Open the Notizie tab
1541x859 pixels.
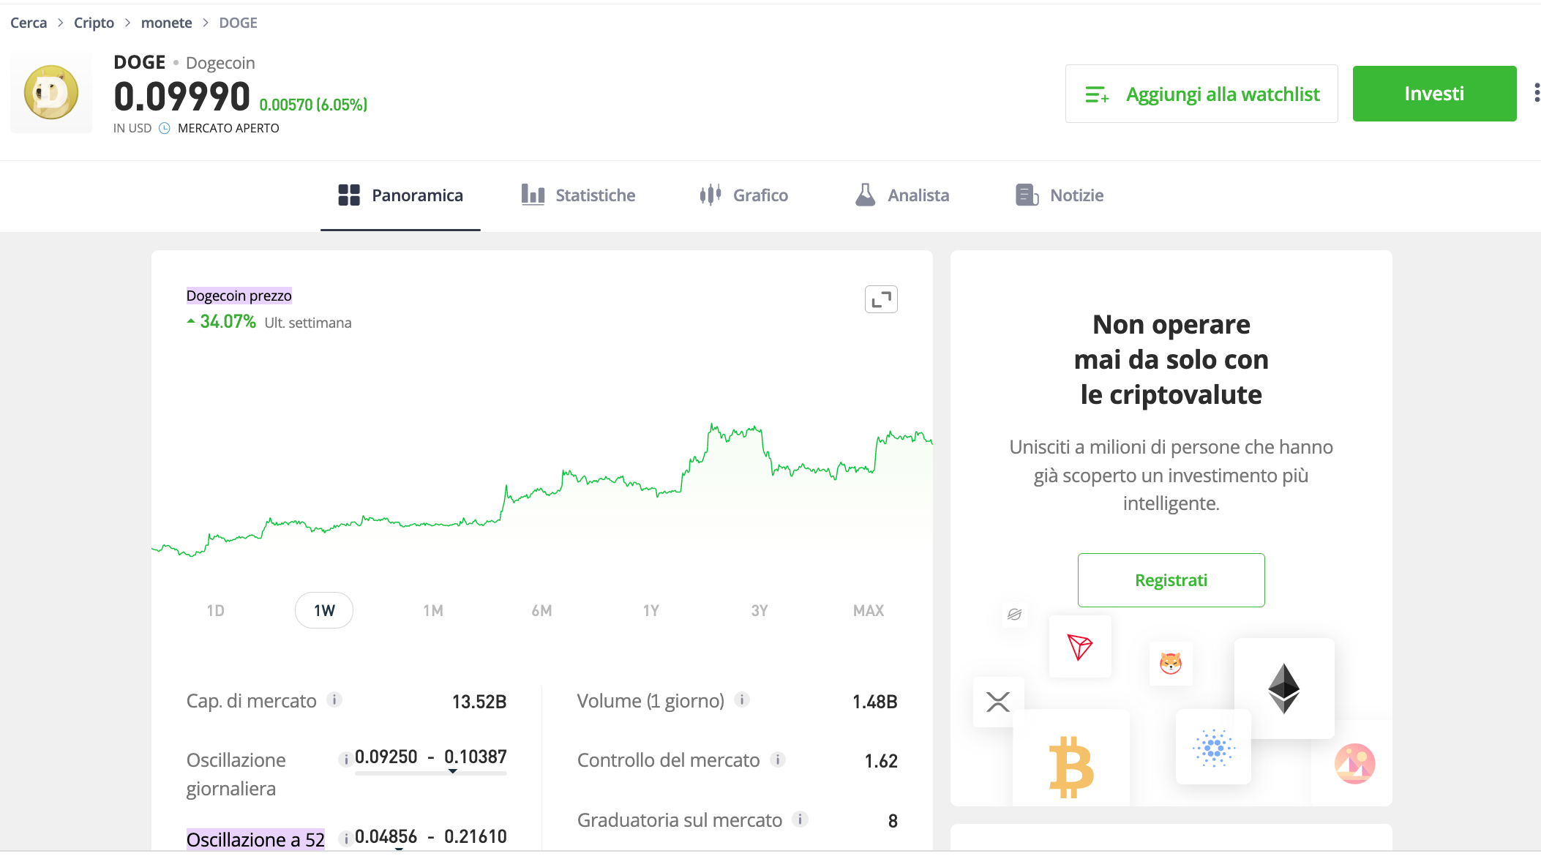[1060, 195]
